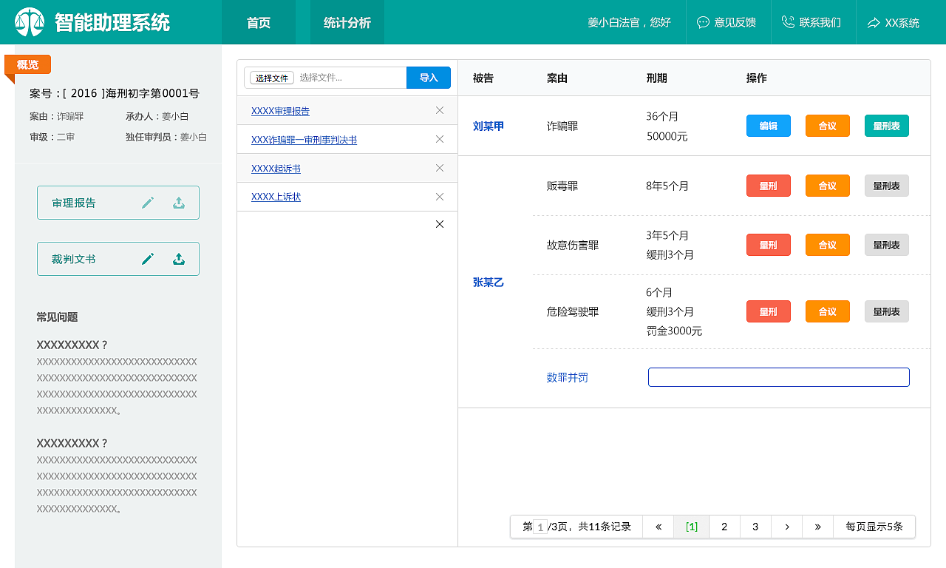The width and height of the screenshot is (946, 568).
Task: Click the 裁判文书 label
Action: click(74, 259)
